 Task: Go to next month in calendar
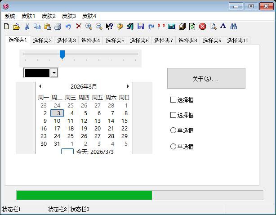[128, 86]
